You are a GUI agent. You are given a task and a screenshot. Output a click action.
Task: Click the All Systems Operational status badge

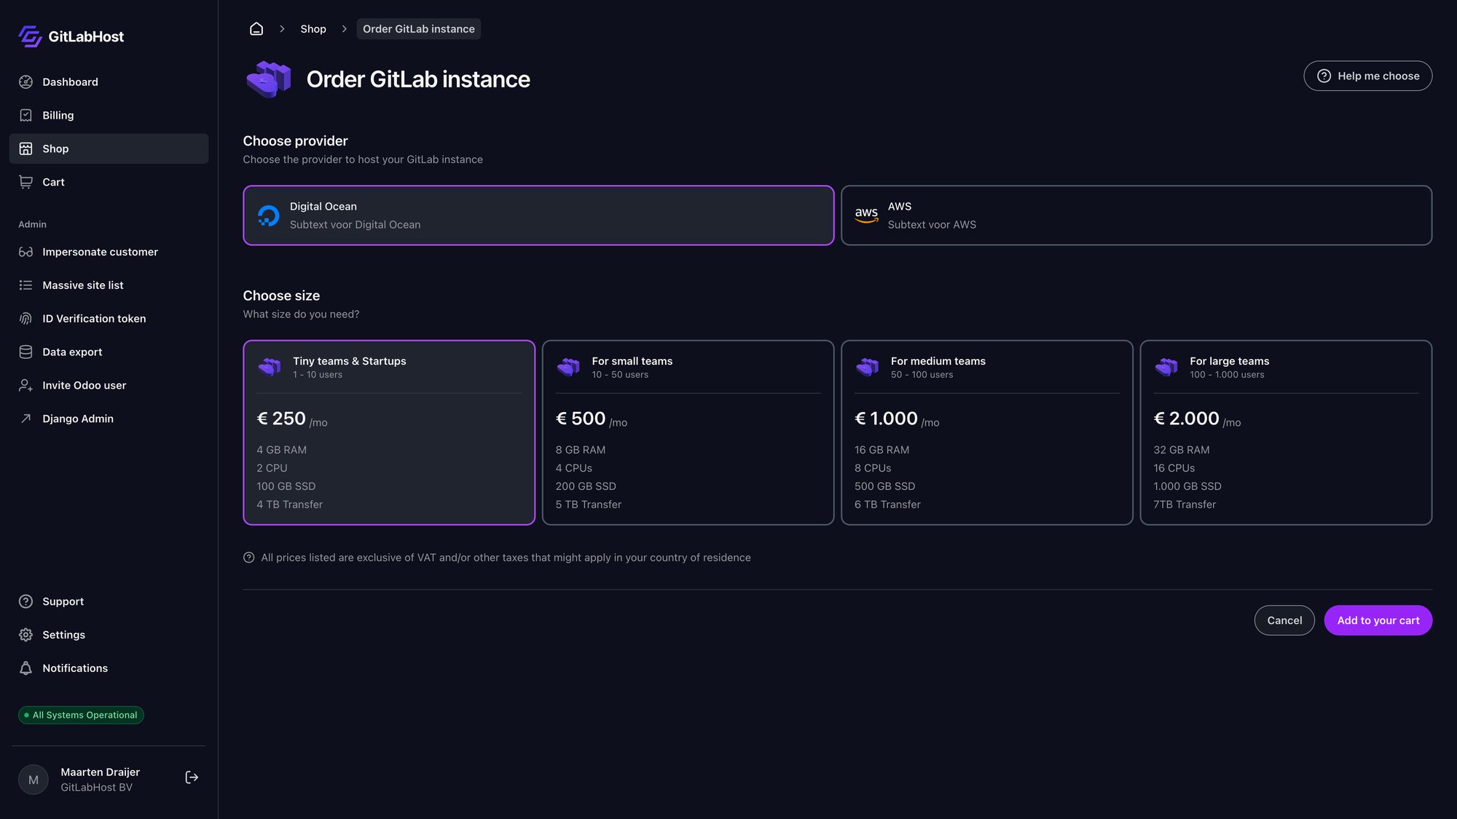coord(81,715)
